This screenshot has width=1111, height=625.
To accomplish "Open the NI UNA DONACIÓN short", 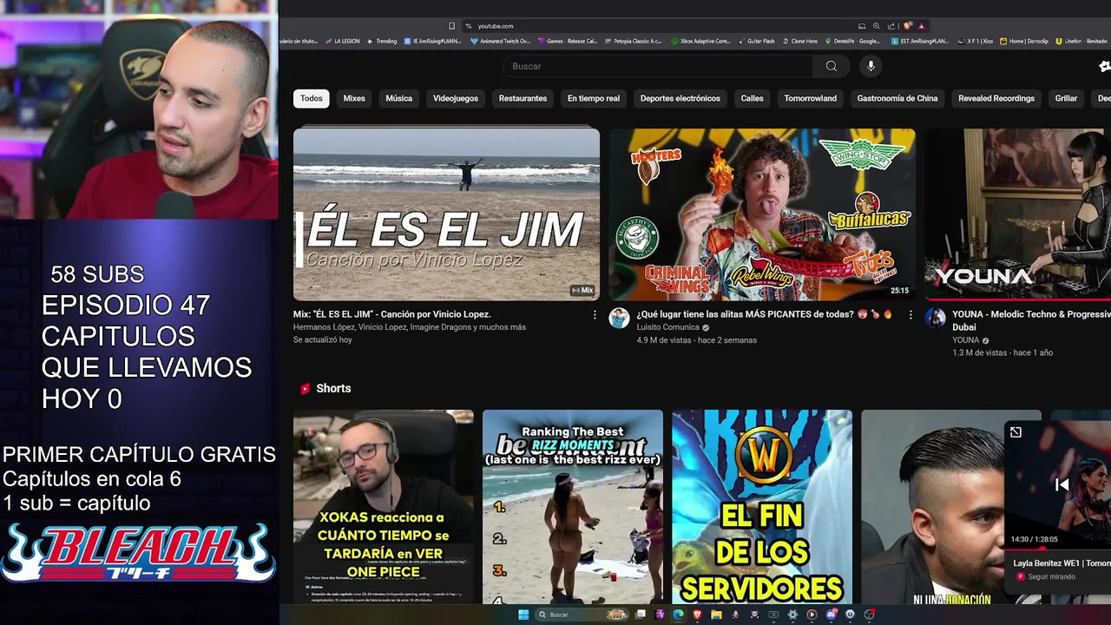I will point(932,507).
